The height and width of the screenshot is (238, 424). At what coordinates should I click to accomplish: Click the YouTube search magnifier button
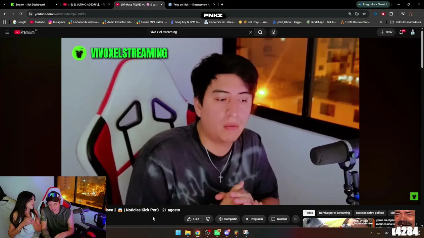(260, 32)
